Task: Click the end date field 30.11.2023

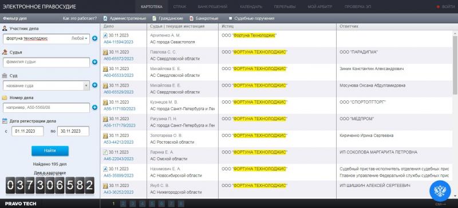Action: coord(73,131)
